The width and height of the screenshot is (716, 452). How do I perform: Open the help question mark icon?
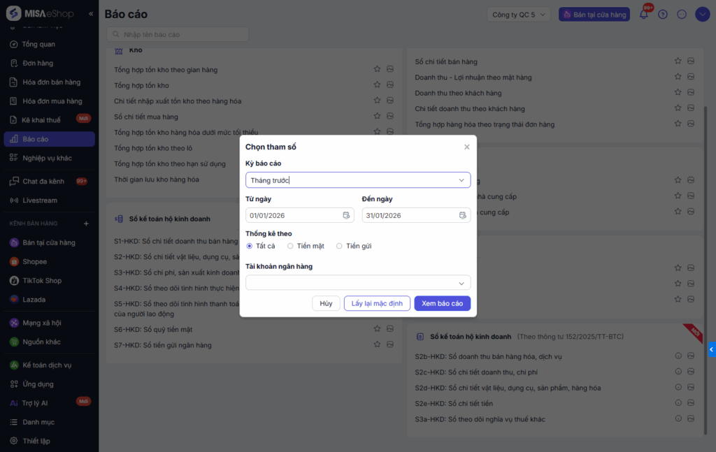click(x=663, y=14)
